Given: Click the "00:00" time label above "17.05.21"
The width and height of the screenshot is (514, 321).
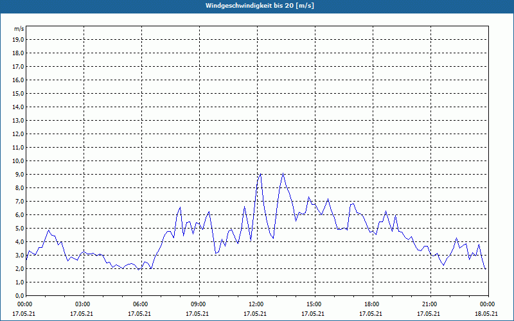Looking at the screenshot, I should 25,304.
